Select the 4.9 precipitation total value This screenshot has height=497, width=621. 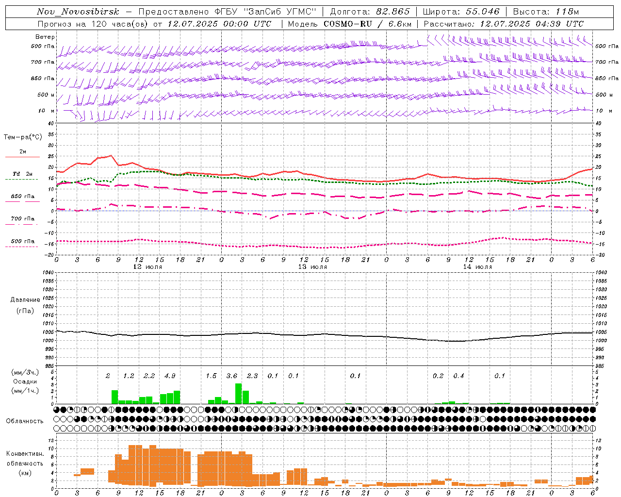(170, 376)
